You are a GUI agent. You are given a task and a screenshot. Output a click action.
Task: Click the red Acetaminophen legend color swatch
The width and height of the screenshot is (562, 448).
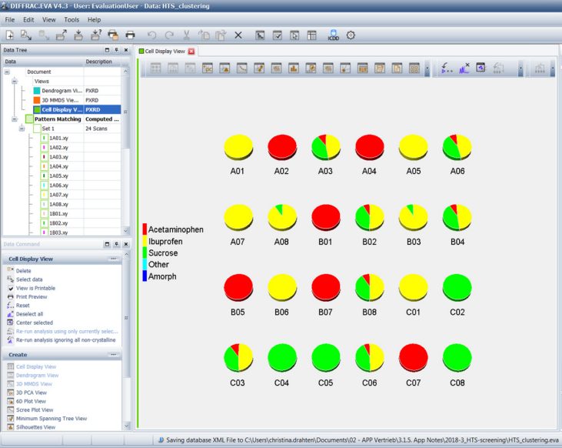coord(145,229)
